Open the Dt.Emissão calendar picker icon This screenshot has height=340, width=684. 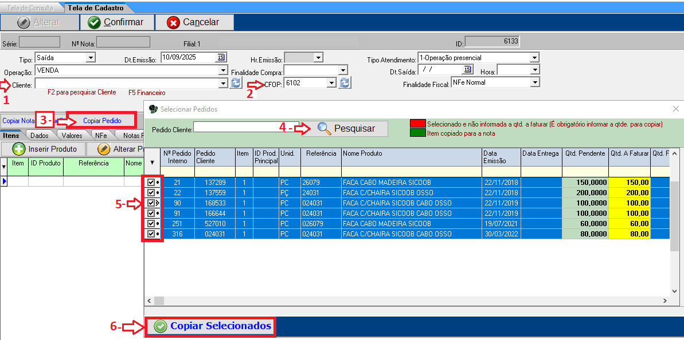[x=221, y=57]
